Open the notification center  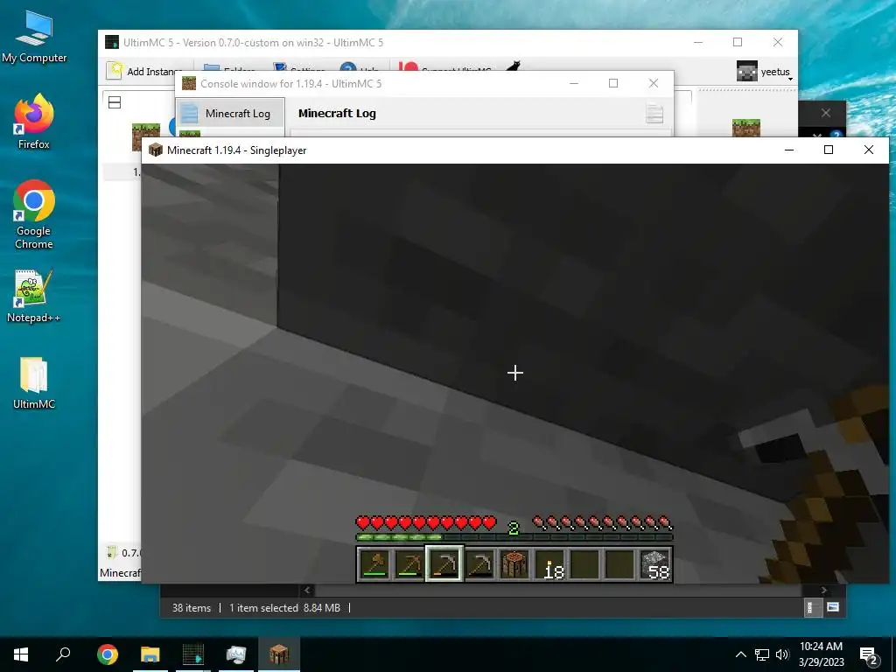pyautogui.click(x=869, y=655)
